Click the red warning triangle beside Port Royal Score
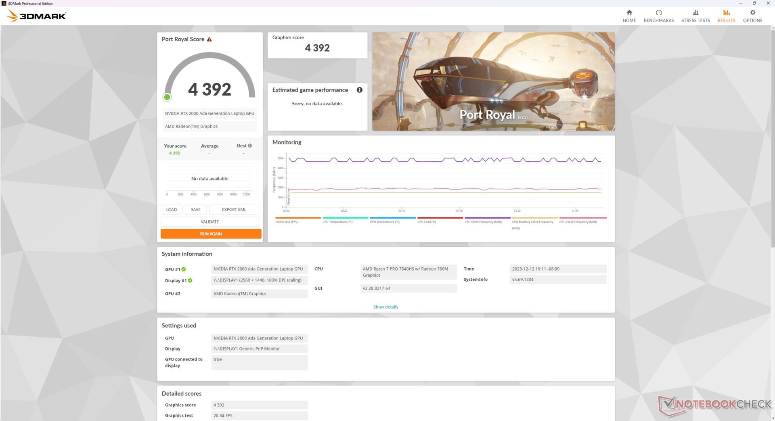Viewport: 775px width, 421px height. point(209,40)
